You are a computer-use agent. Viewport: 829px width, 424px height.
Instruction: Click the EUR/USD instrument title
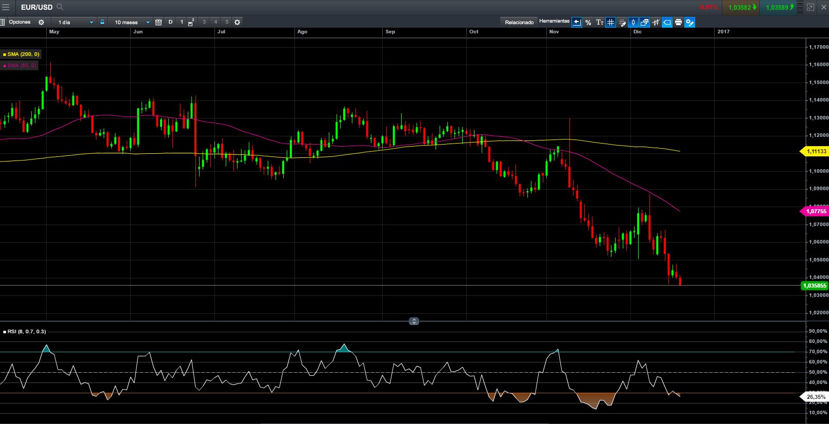pyautogui.click(x=36, y=7)
